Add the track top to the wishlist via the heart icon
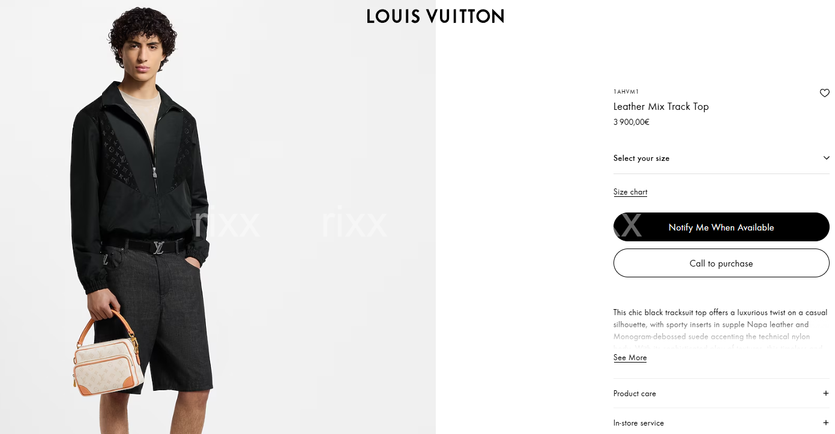The image size is (835, 434). tap(824, 93)
